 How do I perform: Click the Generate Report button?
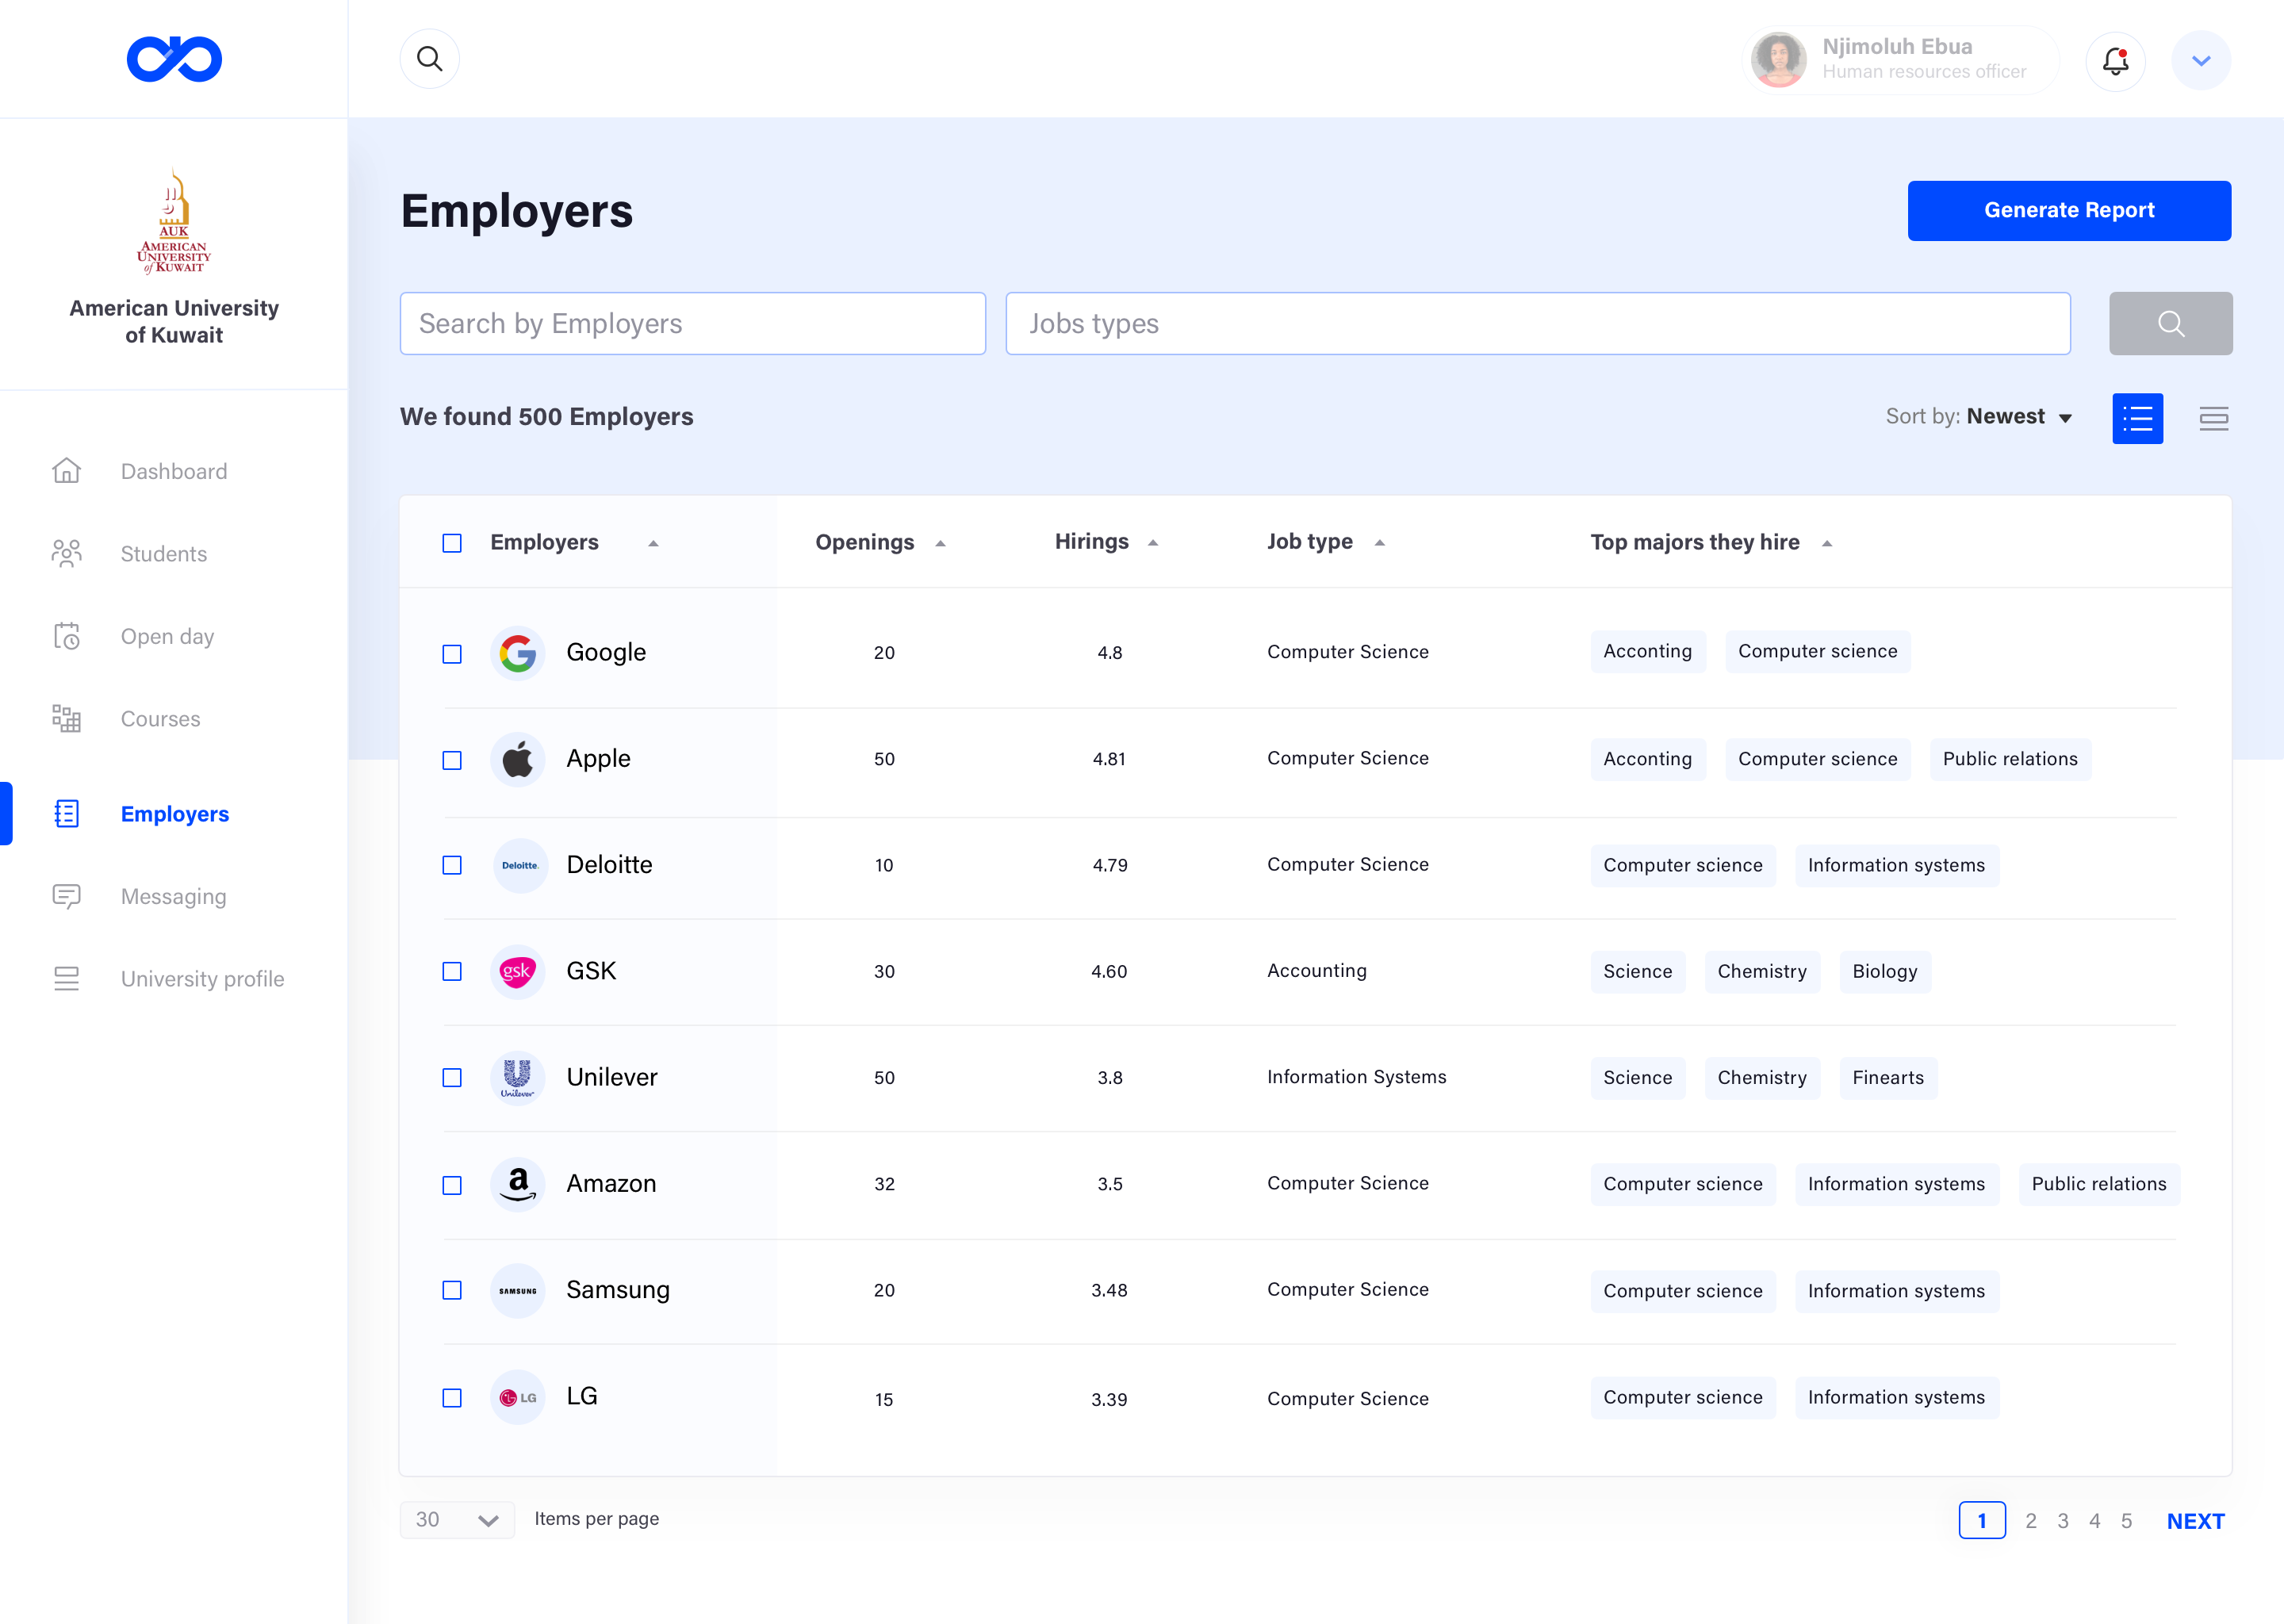point(2069,210)
